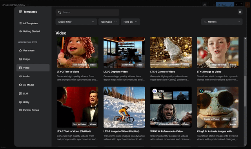
Task: Open LTX-2 Text to Video thumbnail
Action: tap(78, 53)
